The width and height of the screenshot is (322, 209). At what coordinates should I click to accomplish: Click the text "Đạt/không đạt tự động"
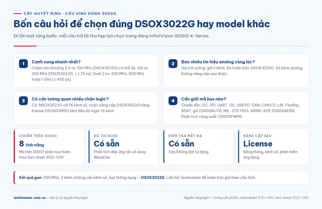coord(189,152)
